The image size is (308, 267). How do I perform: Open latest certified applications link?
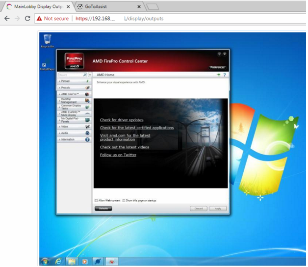click(137, 128)
